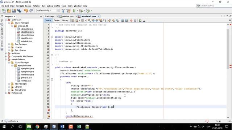Click Last Edit icon in editor toolbar
Image resolution: width=232 pixels, height=130 pixels.
[73, 21]
